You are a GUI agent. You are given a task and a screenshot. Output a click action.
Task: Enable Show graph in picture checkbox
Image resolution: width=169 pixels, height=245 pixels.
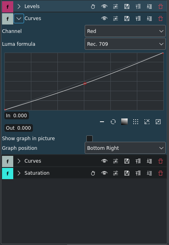90,139
